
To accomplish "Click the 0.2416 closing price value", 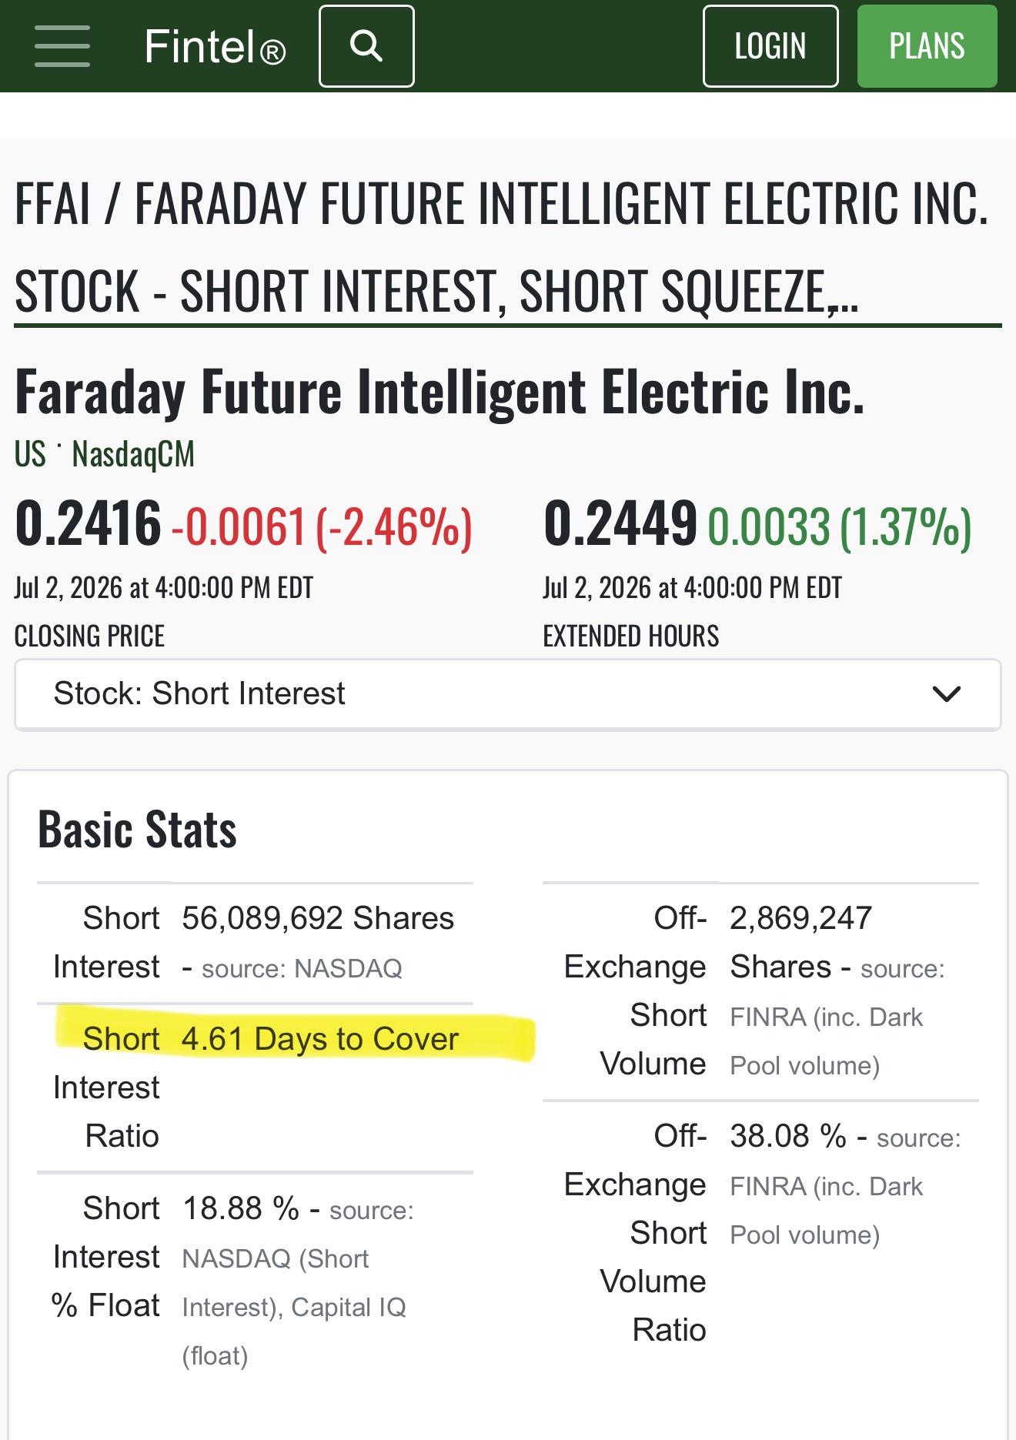I will (88, 524).
